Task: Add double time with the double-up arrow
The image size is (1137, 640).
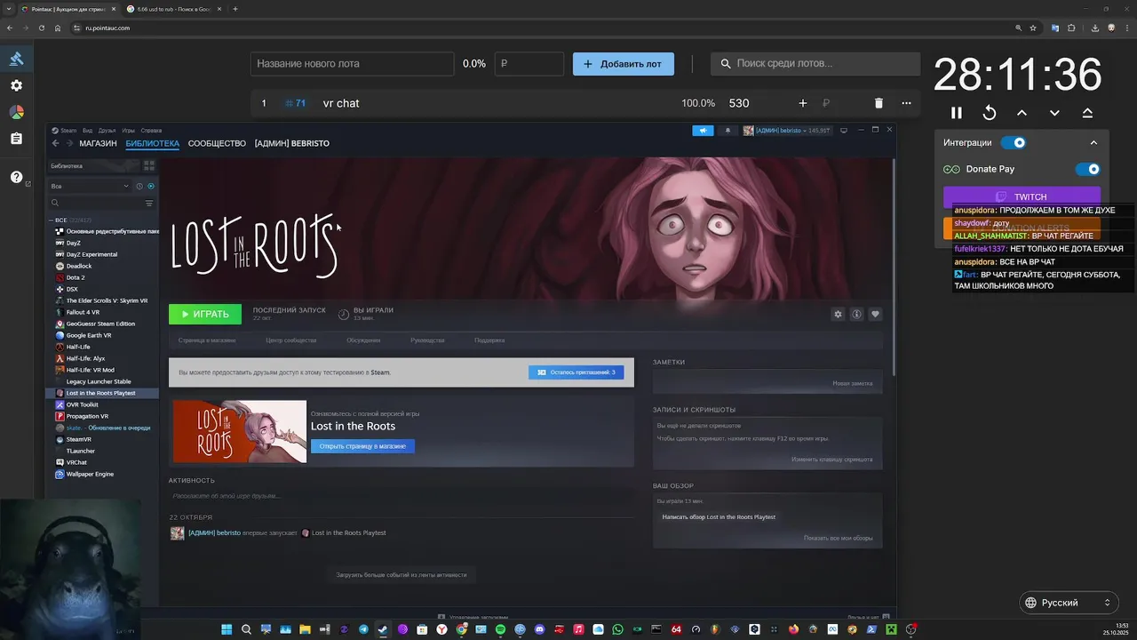Action: pos(1087,113)
